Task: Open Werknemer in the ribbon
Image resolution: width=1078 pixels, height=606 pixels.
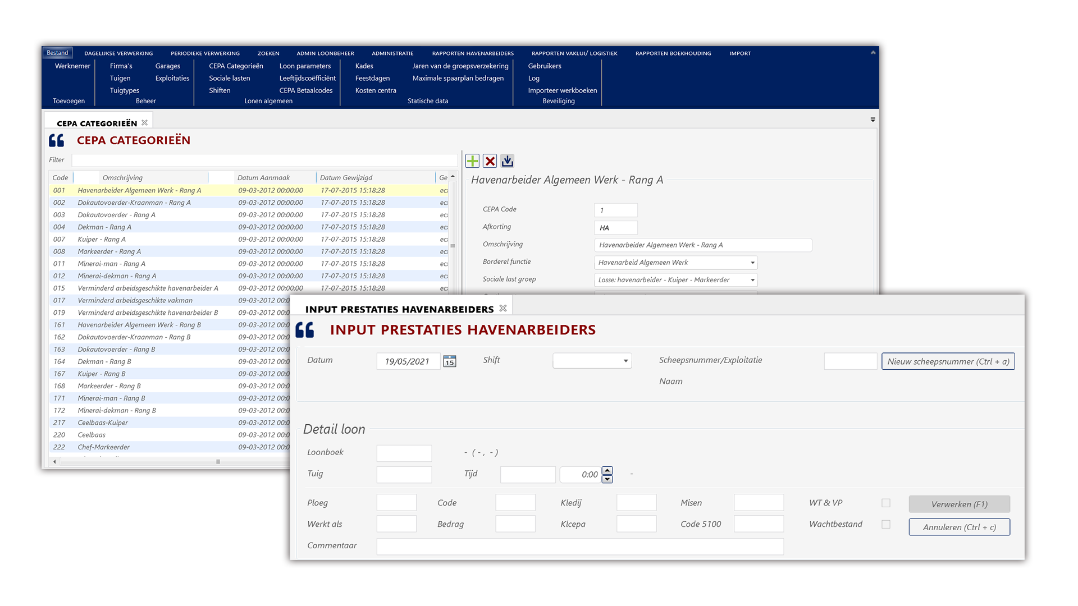Action: (x=72, y=66)
